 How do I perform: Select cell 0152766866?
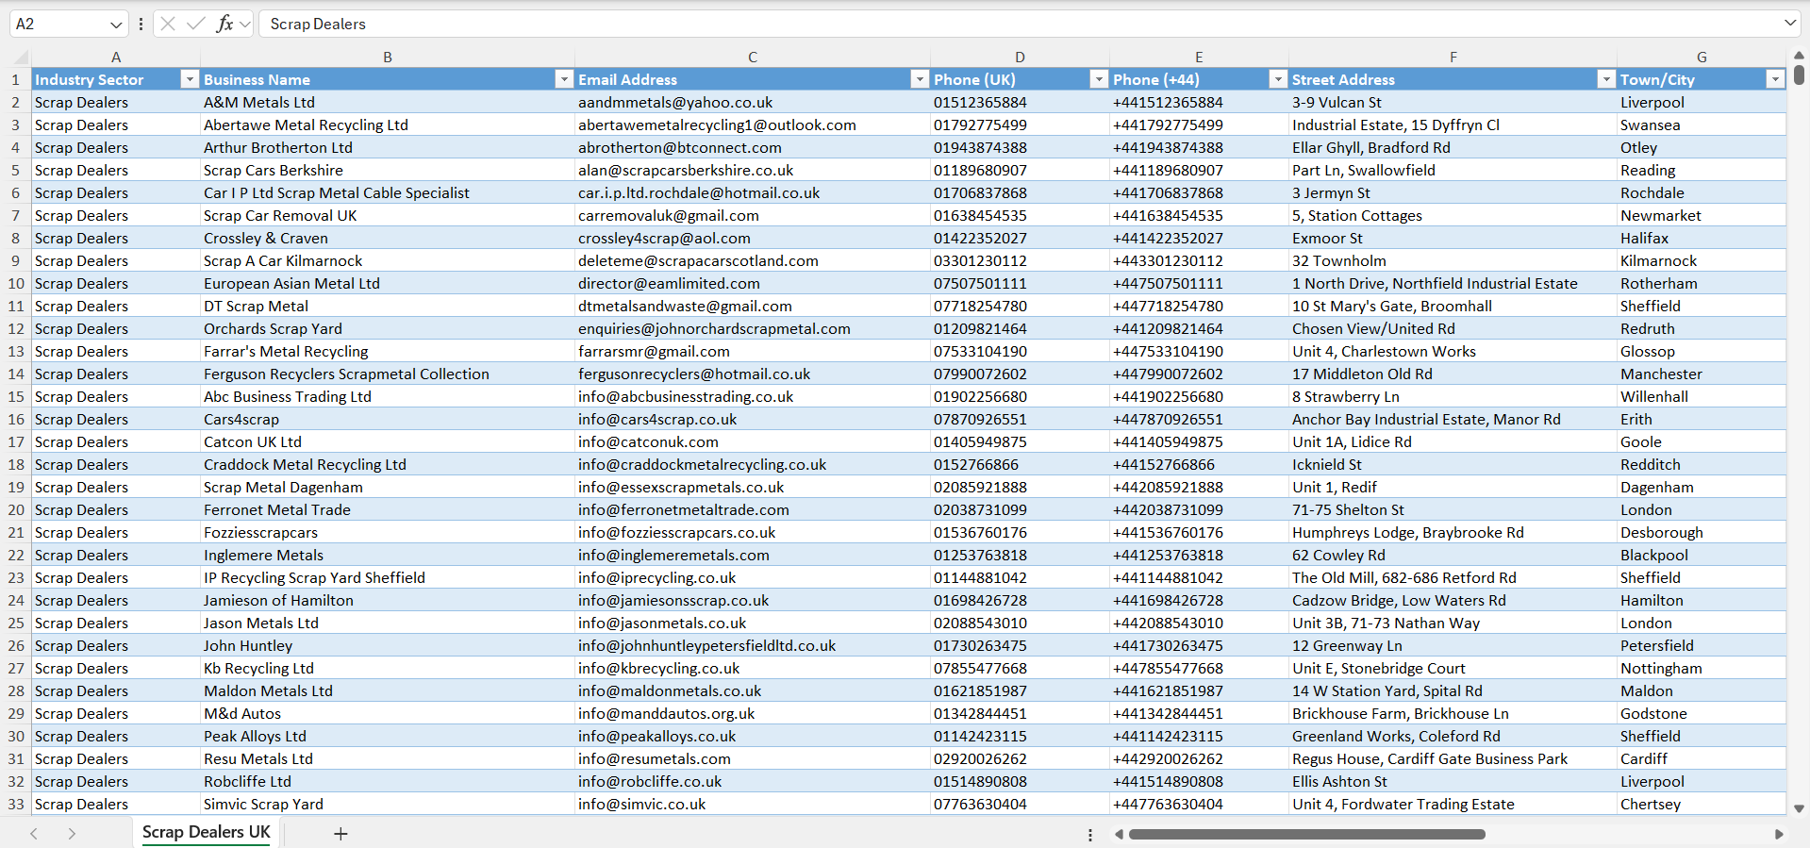point(1020,464)
